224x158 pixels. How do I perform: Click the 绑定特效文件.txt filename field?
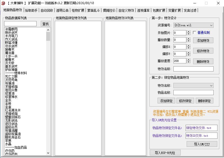201,128
